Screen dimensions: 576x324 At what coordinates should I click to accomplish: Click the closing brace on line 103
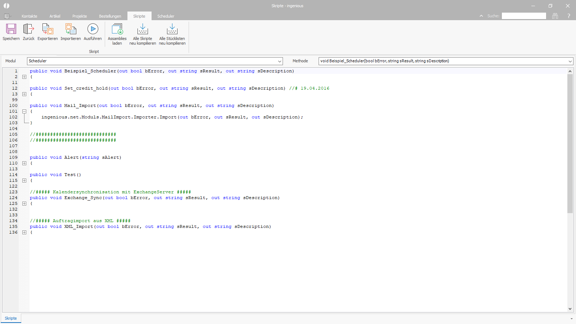click(x=31, y=123)
